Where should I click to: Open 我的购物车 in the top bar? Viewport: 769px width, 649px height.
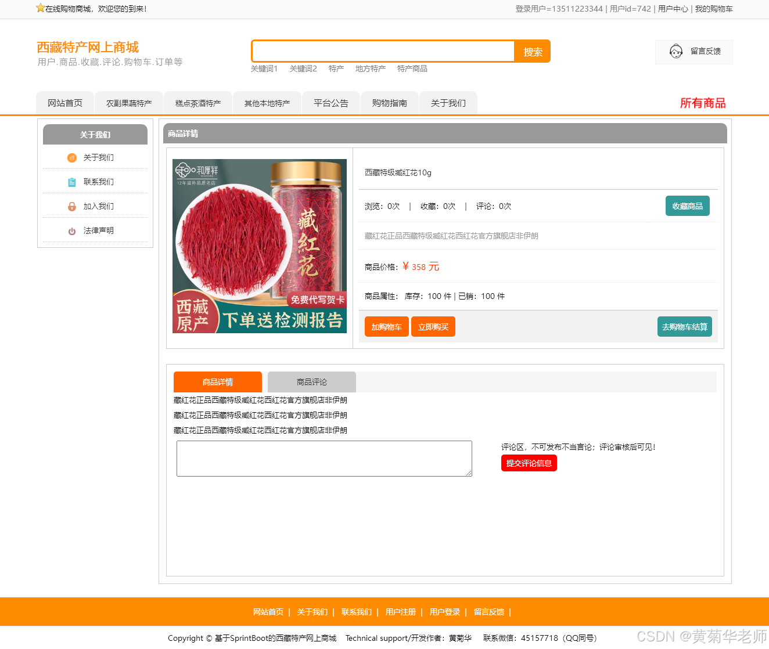[714, 9]
